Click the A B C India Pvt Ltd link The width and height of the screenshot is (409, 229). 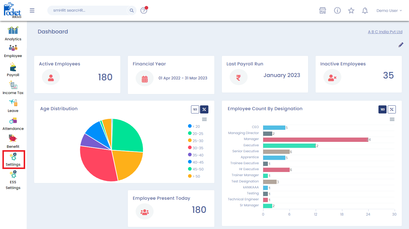point(385,32)
